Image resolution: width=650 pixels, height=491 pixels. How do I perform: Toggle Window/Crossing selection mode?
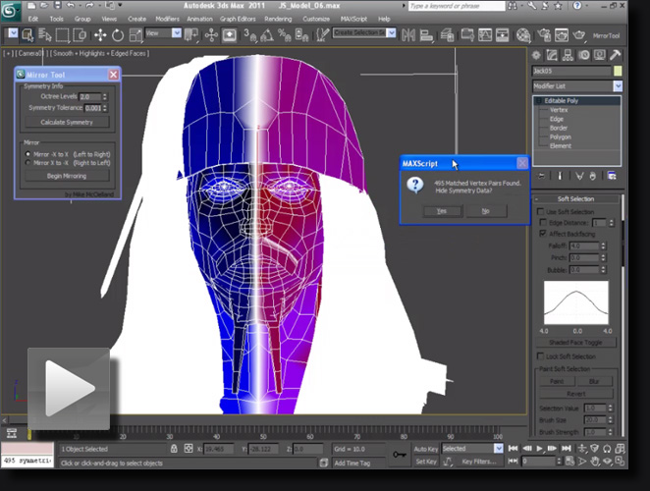pyautogui.click(x=80, y=35)
